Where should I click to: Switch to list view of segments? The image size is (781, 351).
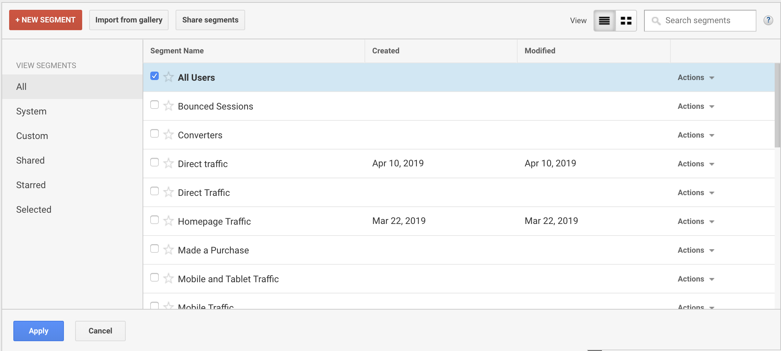click(604, 20)
